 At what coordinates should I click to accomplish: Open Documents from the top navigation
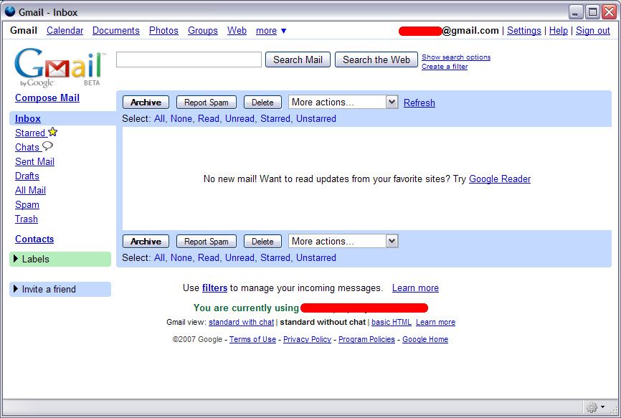pos(116,31)
